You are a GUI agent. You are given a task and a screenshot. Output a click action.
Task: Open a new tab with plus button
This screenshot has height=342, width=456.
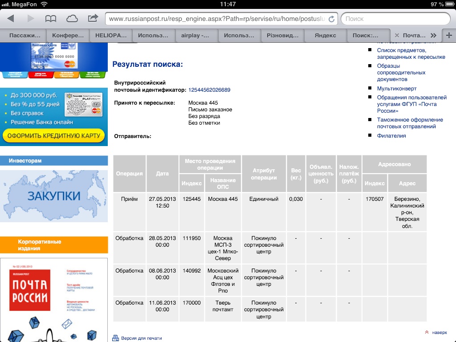point(449,36)
